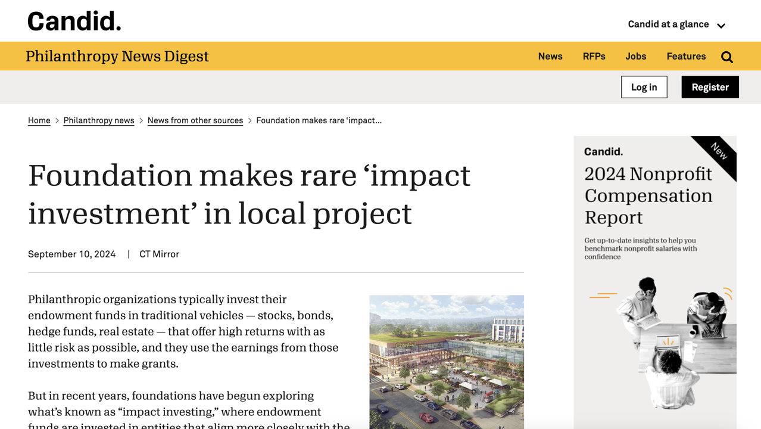This screenshot has height=429, width=761.
Task: Open the 2024 Nonprofit Compensation Report ad
Action: [x=655, y=282]
